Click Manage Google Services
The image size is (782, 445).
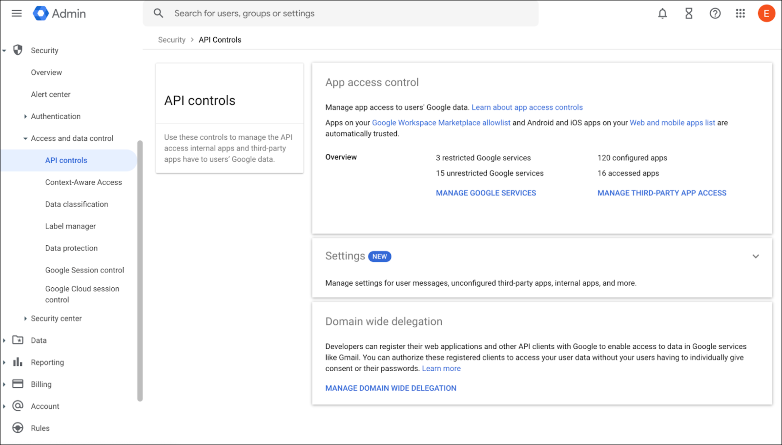486,193
